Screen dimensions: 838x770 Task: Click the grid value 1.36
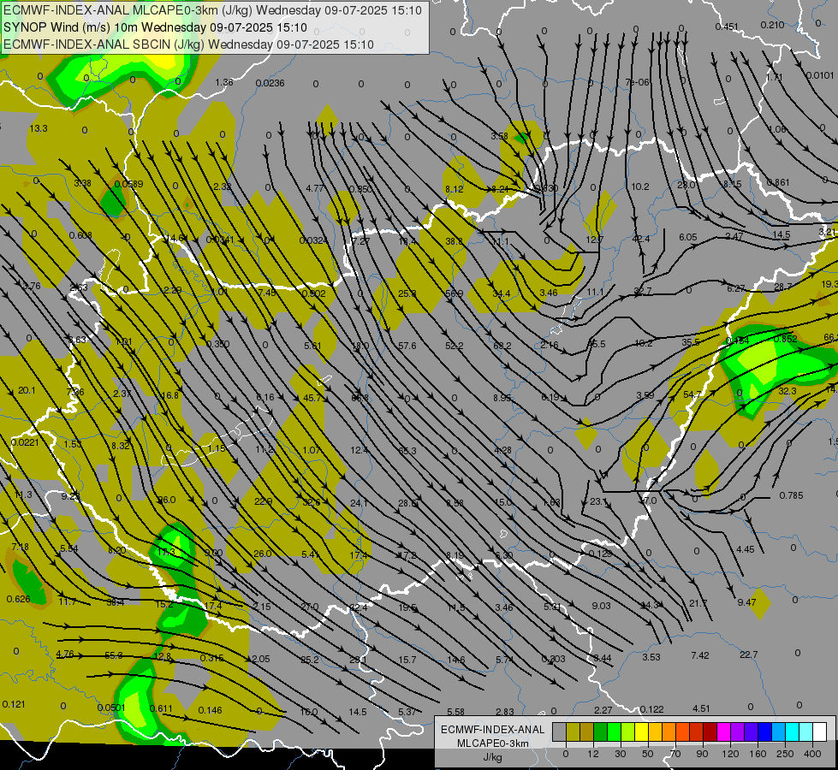click(224, 82)
